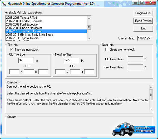The image size is (158, 139).
Task: Click the New Gear Ratio field
Action: point(135,67)
